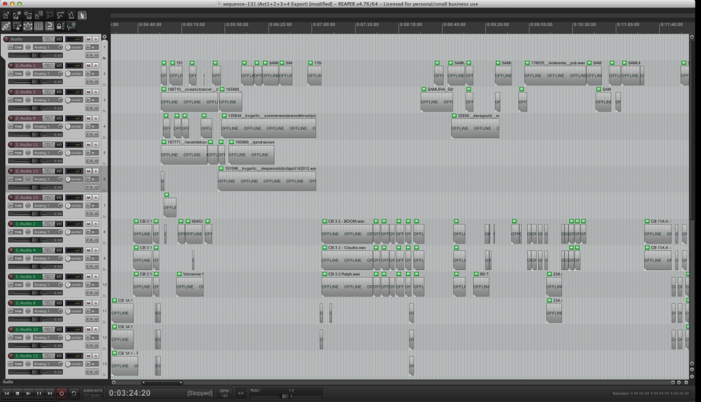Click the horizontal arrange scrollbar thumb
Image resolution: width=701 pixels, height=402 pixels.
point(162,382)
